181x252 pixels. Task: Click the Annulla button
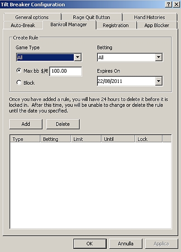point(126,244)
